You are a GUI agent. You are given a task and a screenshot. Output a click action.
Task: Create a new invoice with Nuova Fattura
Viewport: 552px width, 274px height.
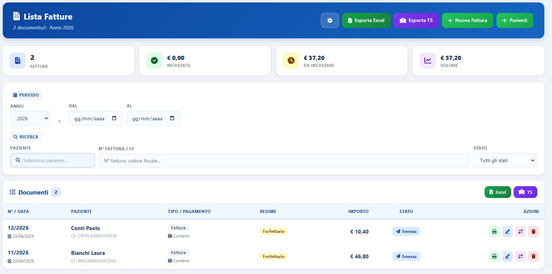[x=468, y=21]
